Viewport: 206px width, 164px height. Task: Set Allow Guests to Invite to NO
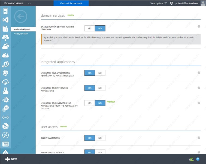point(100,152)
